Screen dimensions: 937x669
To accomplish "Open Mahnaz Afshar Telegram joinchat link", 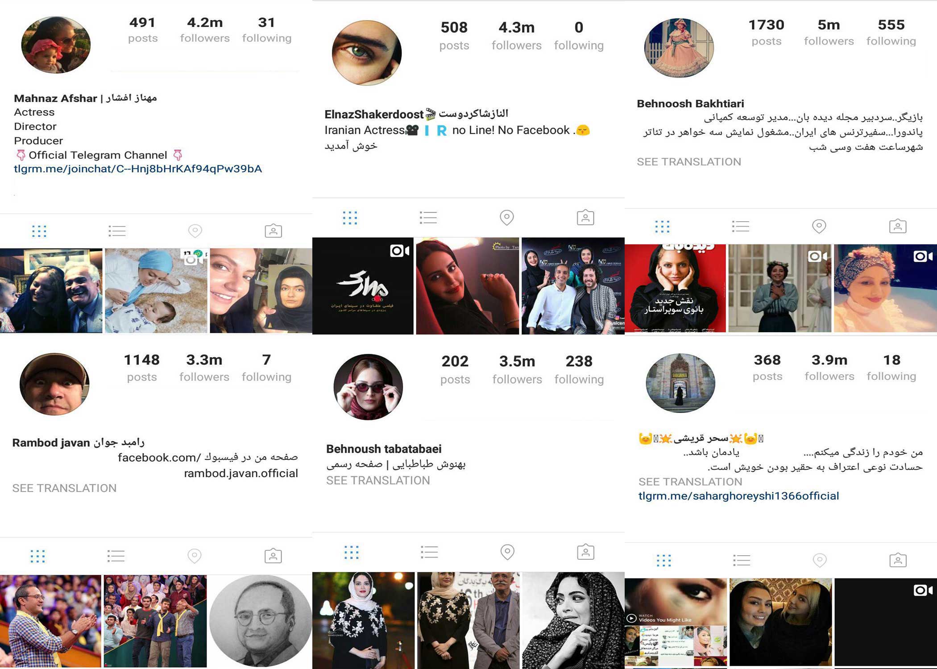I will tap(138, 169).
